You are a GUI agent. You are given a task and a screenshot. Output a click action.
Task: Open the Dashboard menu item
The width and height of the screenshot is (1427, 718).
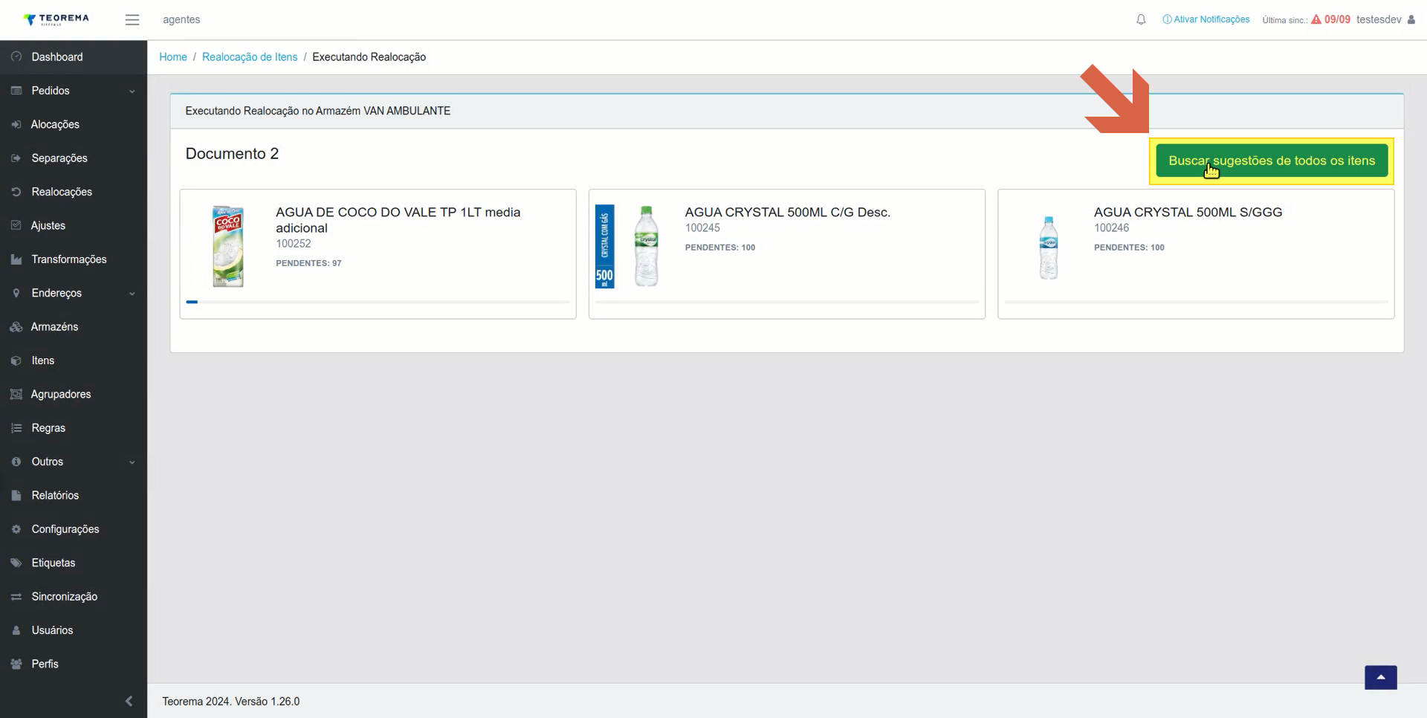pos(74,56)
